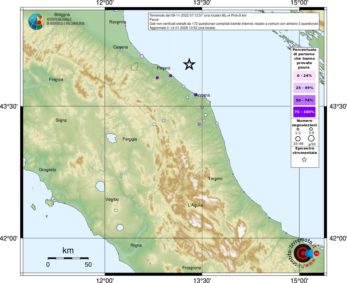
Task: Click the dark purple marker touching Ancona label
Action: tap(195, 95)
